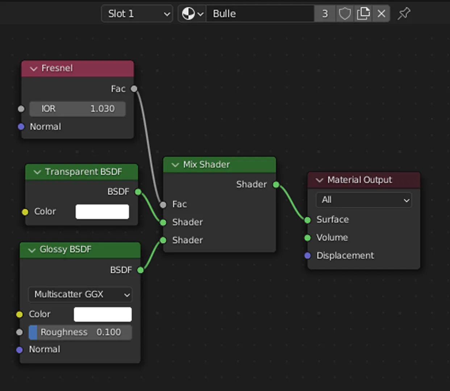Unlink the Bulle material with the X button

pyautogui.click(x=381, y=13)
